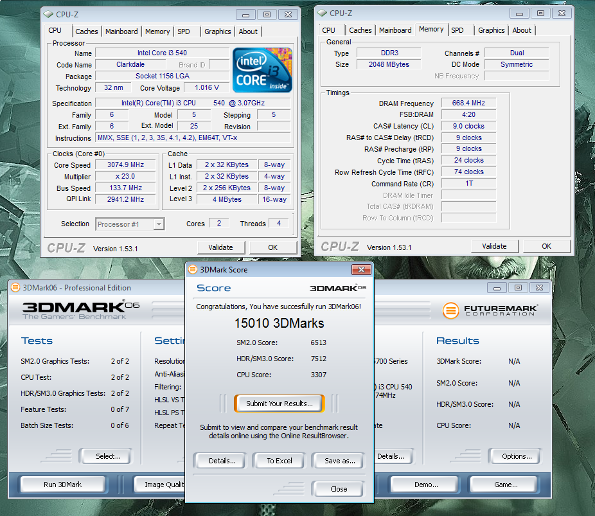Viewport: 595px width, 516px height.
Task: Click the Threads count 4 value
Action: pyautogui.click(x=279, y=224)
